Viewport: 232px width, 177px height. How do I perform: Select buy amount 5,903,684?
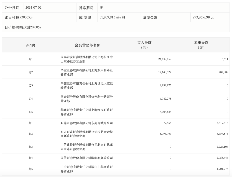(x=166, y=112)
